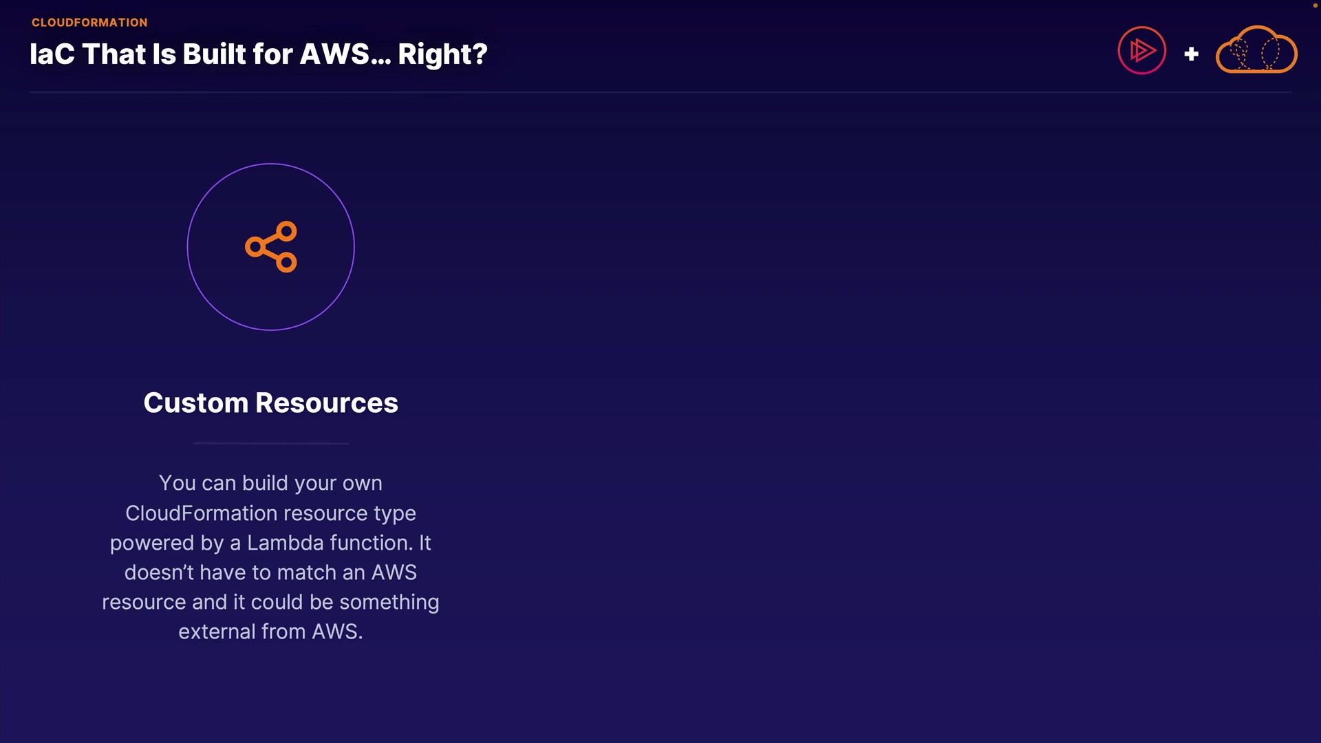Screen dimensions: 1321x743
Task: Select the CLOUDFORMATION category label
Action: point(89,23)
